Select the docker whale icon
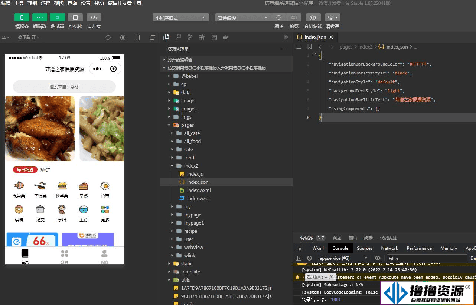Image resolution: width=476 pixels, height=305 pixels. click(x=225, y=37)
